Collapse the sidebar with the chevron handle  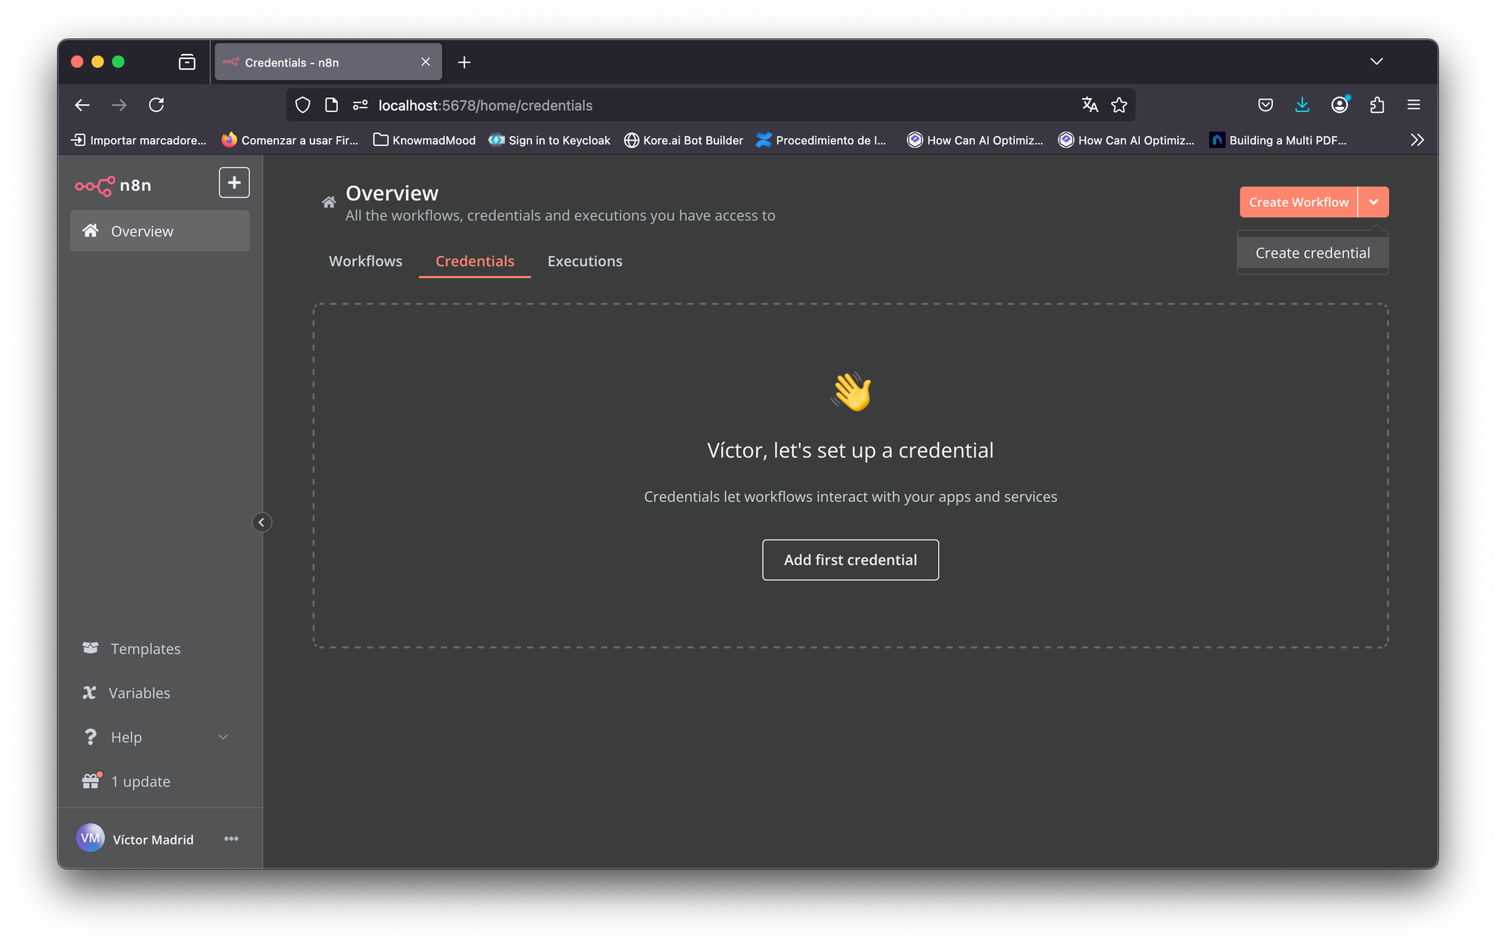pos(261,522)
